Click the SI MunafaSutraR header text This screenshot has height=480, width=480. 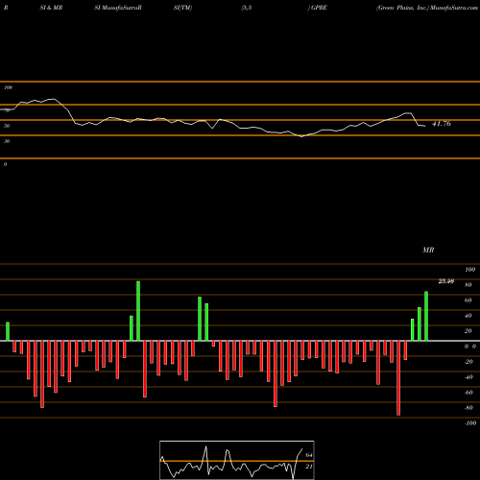(x=118, y=8)
